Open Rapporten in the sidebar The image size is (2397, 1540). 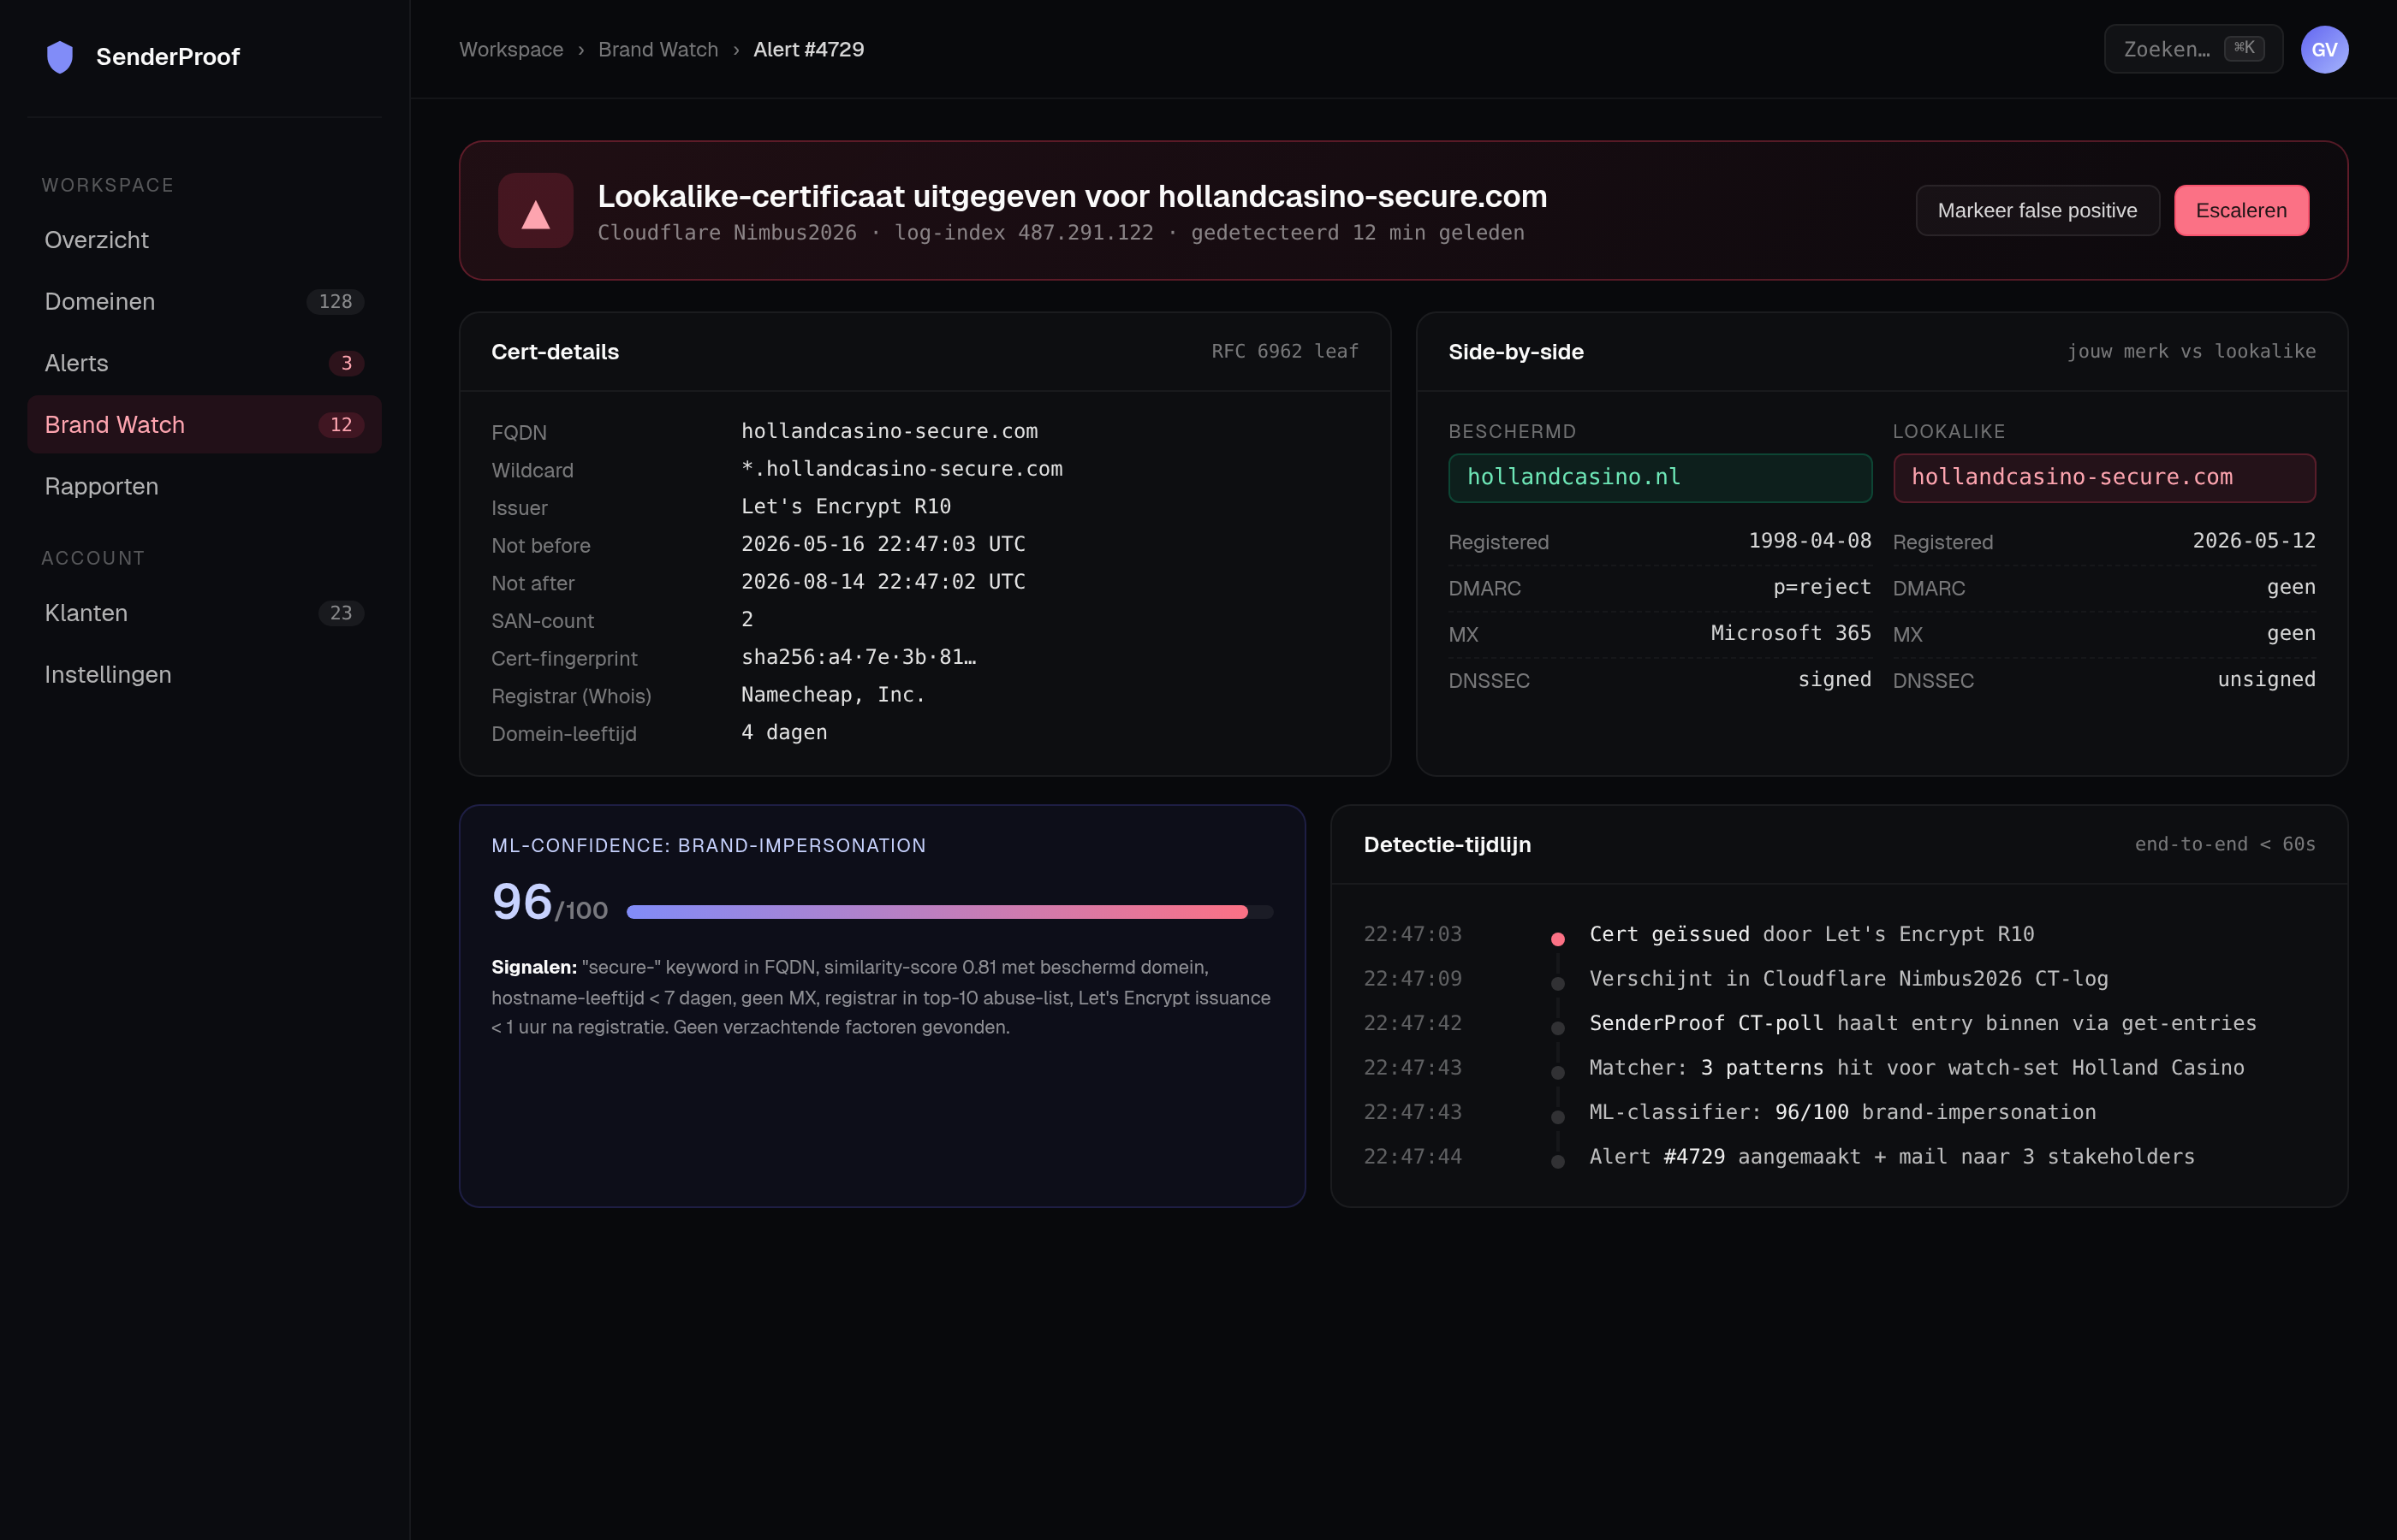coord(204,486)
